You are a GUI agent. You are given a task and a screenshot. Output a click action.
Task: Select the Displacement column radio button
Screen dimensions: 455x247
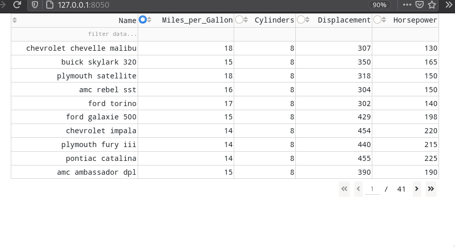pos(300,19)
